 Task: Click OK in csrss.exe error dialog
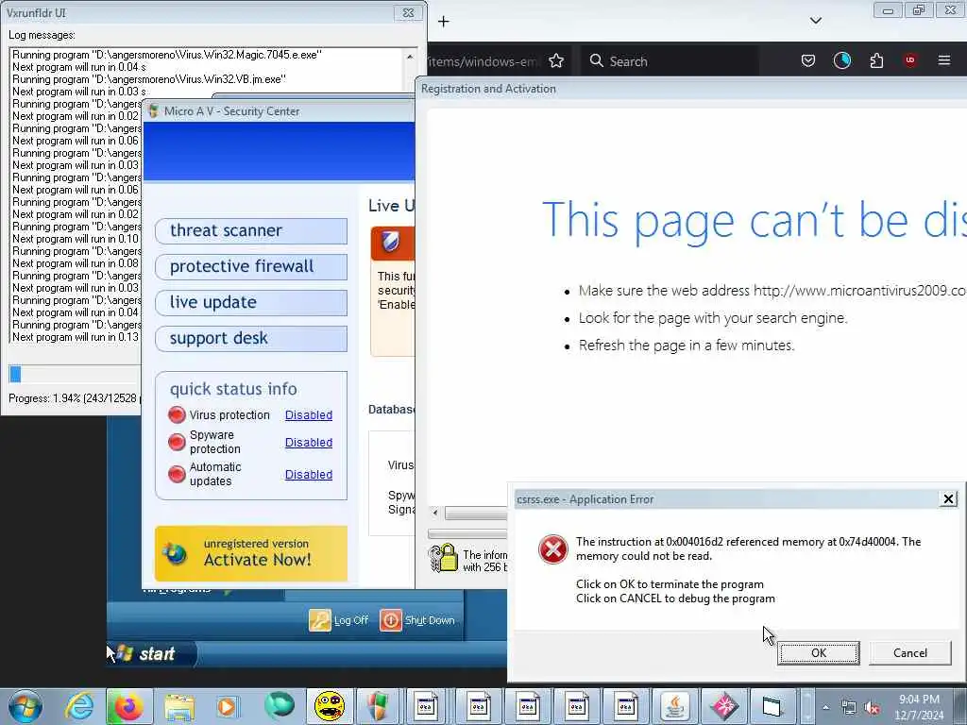pyautogui.click(x=819, y=653)
